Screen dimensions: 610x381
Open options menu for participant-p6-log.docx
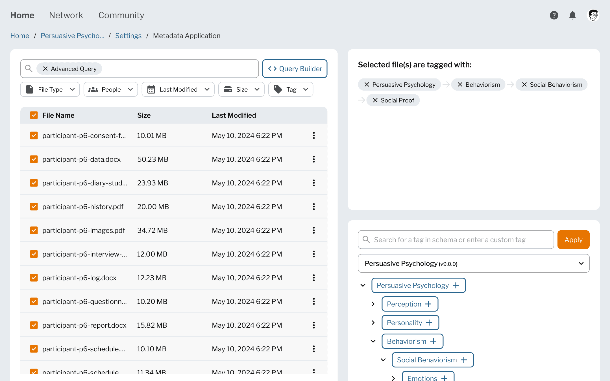pyautogui.click(x=314, y=278)
